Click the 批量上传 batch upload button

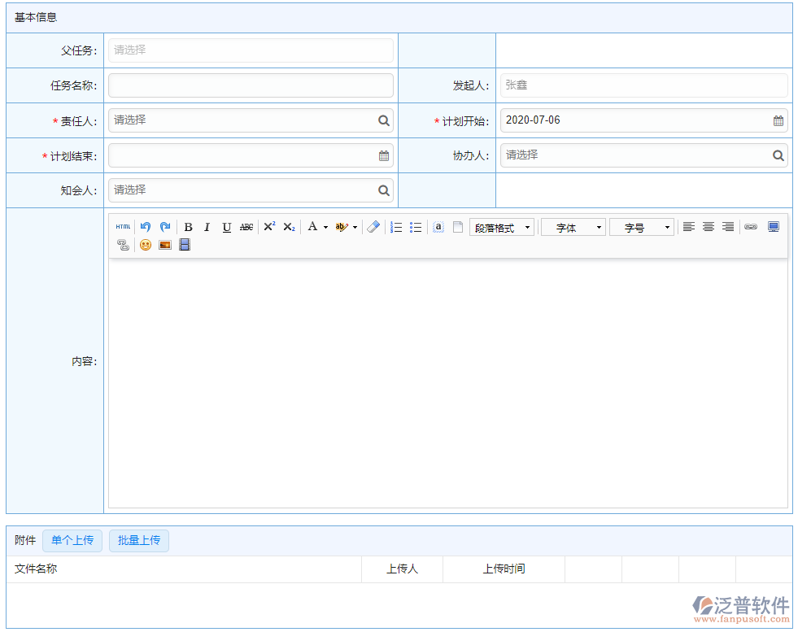pyautogui.click(x=139, y=540)
